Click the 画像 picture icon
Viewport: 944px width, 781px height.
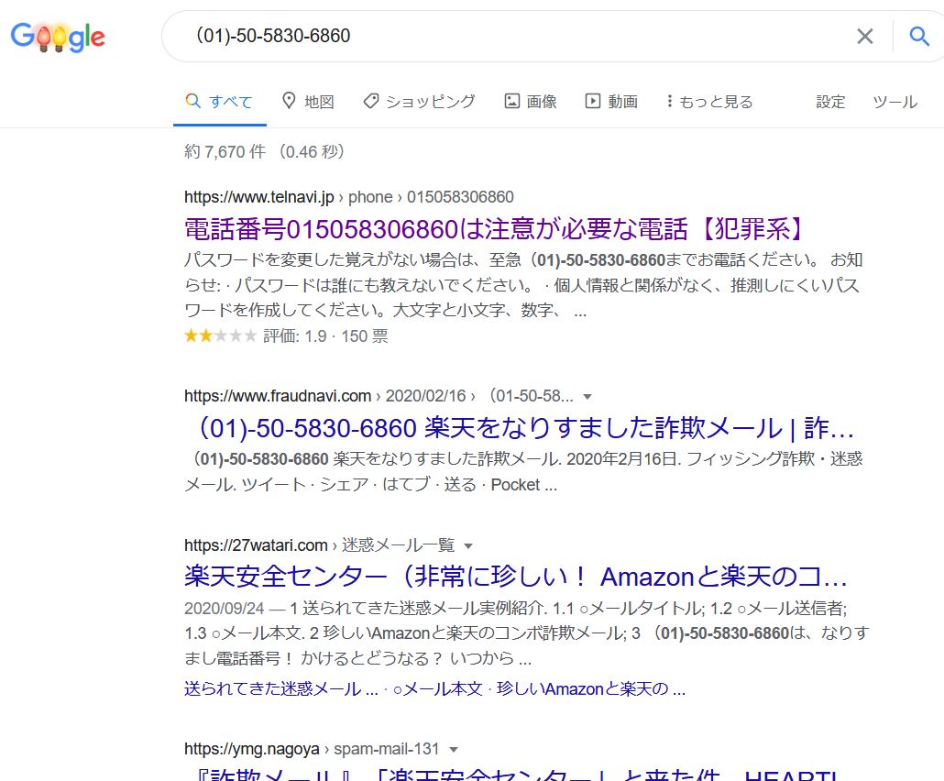pyautogui.click(x=511, y=101)
